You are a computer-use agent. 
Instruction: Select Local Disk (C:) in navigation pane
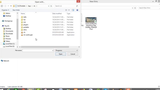10,44
